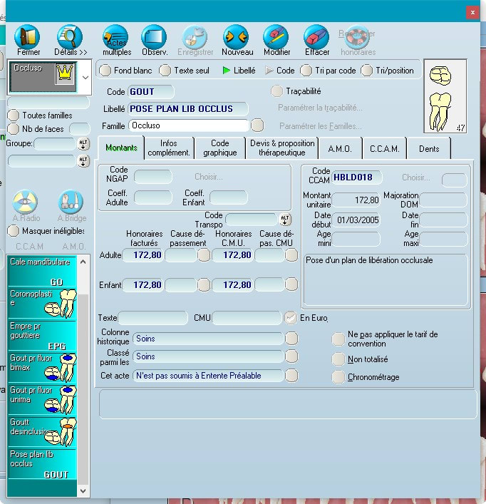Screen dimensions: 486x504
Task: Click the Fermer door icon
Action: tap(29, 37)
